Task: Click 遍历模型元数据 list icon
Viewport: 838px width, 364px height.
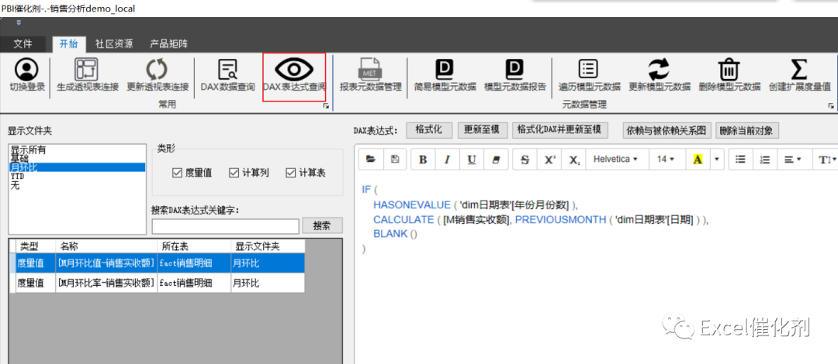Action: click(589, 70)
